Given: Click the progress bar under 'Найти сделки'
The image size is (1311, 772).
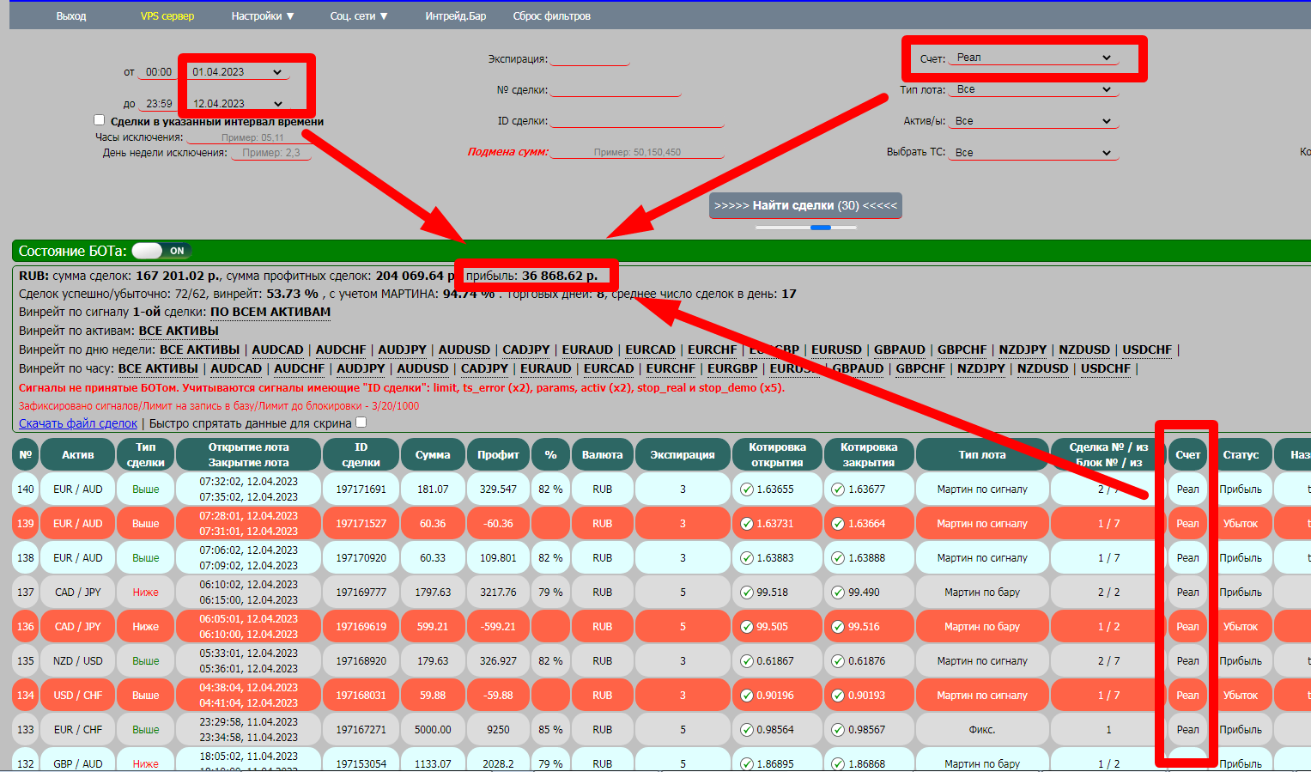Looking at the screenshot, I should (x=806, y=228).
